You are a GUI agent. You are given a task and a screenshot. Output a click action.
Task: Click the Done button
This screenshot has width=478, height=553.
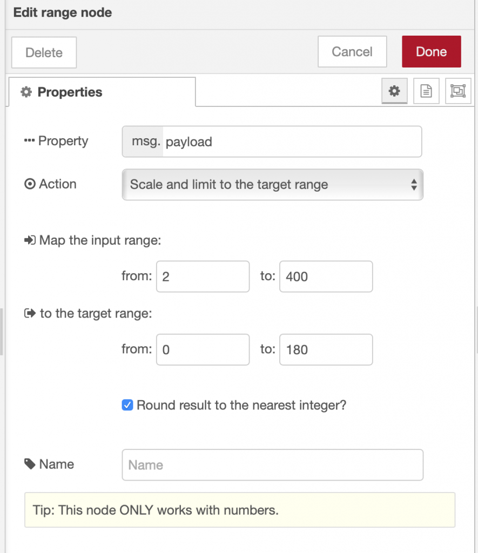point(432,51)
